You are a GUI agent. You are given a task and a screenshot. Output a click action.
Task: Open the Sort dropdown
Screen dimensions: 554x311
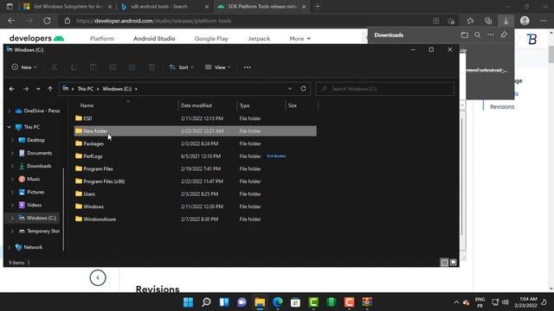181,67
